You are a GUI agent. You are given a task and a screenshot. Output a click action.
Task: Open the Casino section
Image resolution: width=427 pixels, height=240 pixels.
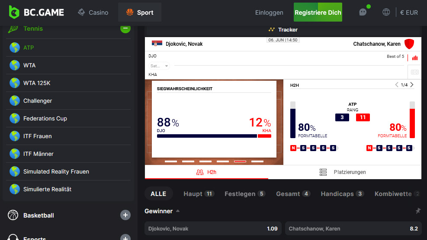pos(93,13)
